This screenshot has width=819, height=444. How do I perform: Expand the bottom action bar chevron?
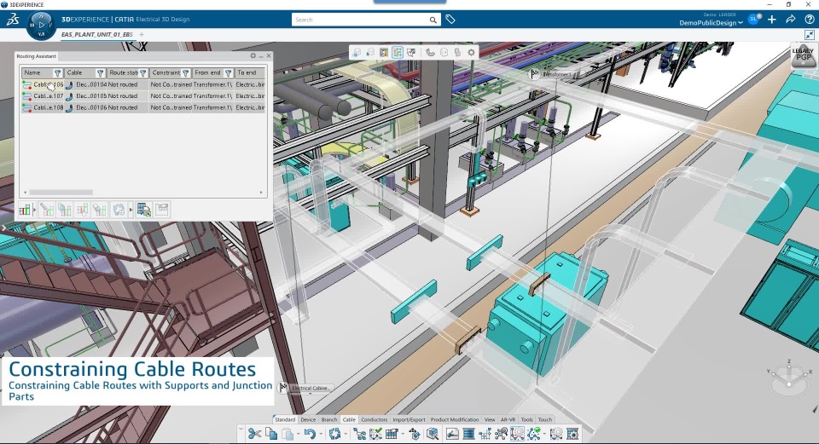(241, 429)
